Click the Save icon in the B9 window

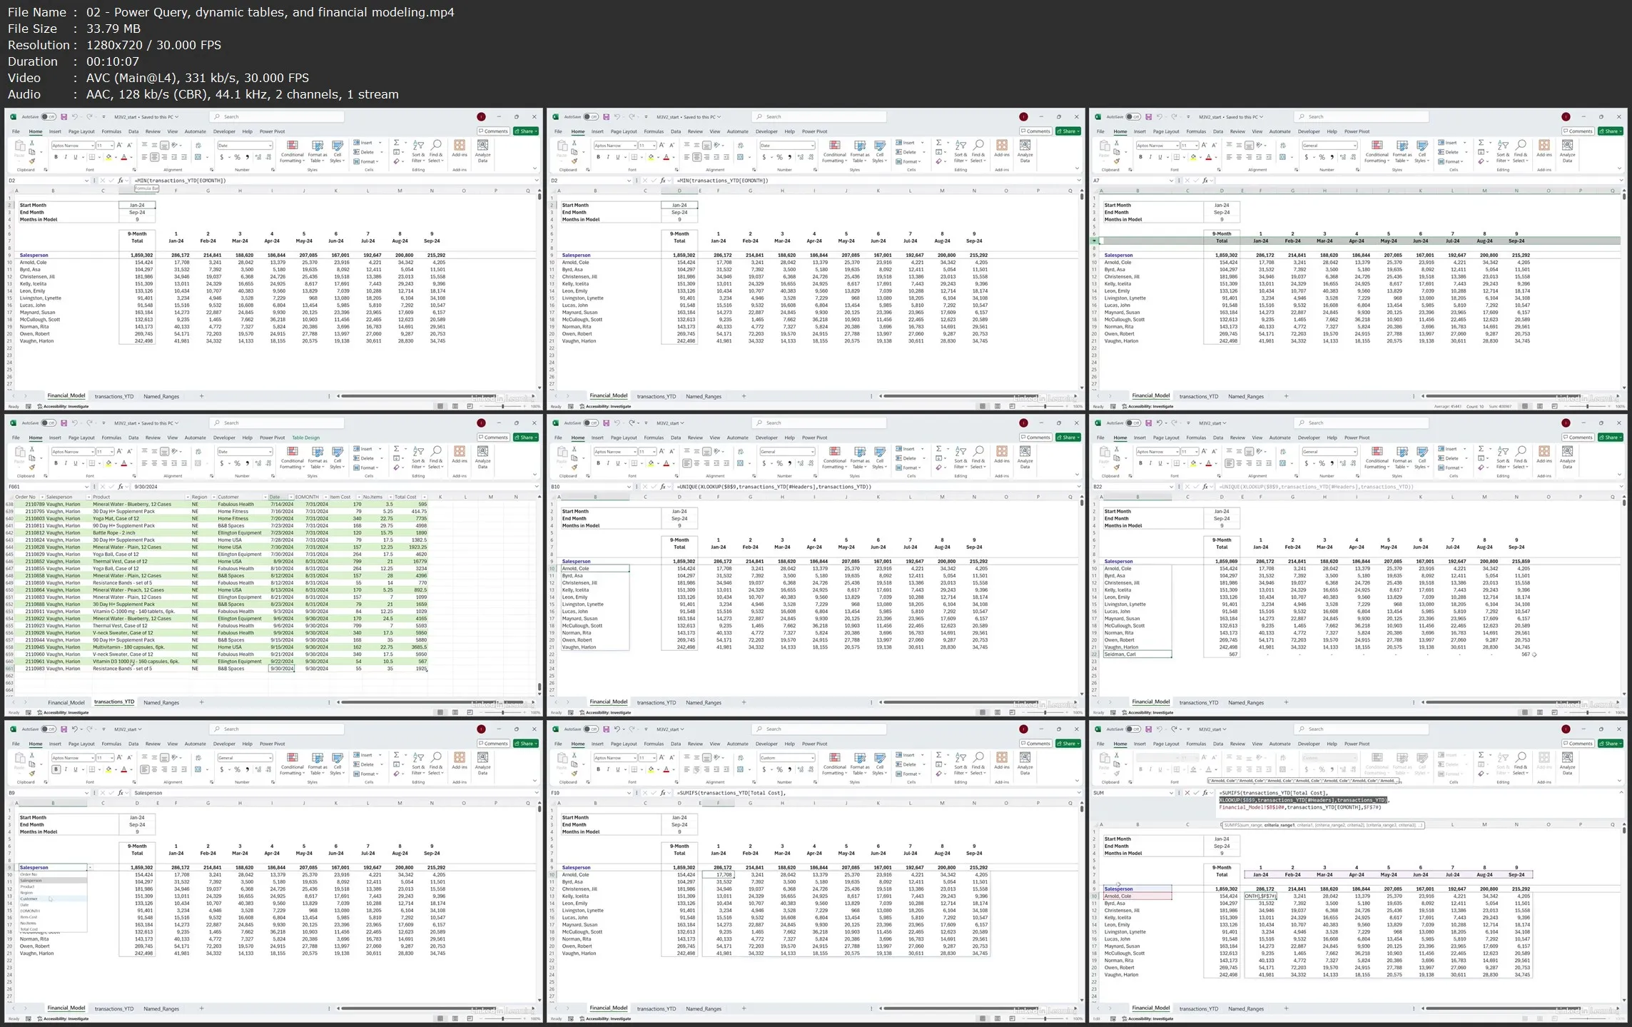(64, 729)
